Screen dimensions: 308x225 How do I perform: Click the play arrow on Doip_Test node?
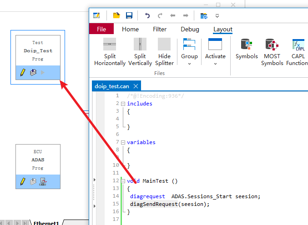(x=43, y=72)
